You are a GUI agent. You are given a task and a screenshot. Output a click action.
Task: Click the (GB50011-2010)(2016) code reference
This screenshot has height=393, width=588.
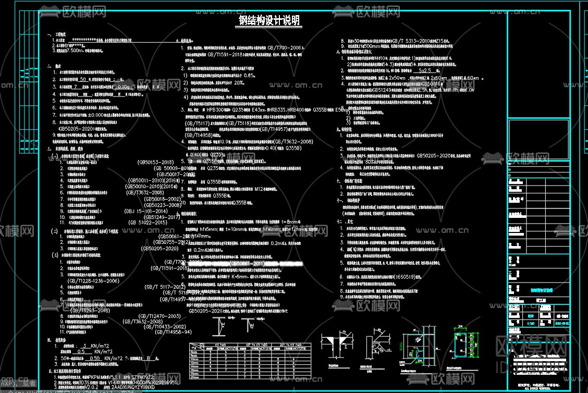[x=153, y=180]
